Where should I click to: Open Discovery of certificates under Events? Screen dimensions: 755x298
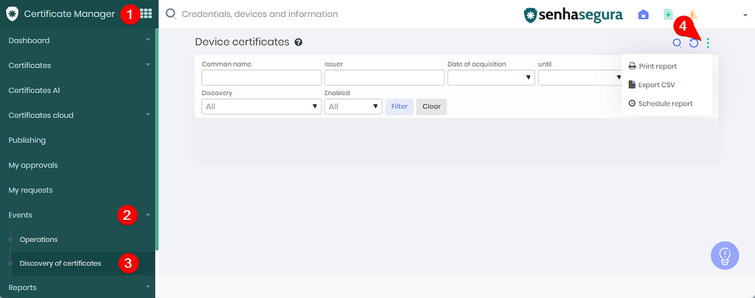82,263
